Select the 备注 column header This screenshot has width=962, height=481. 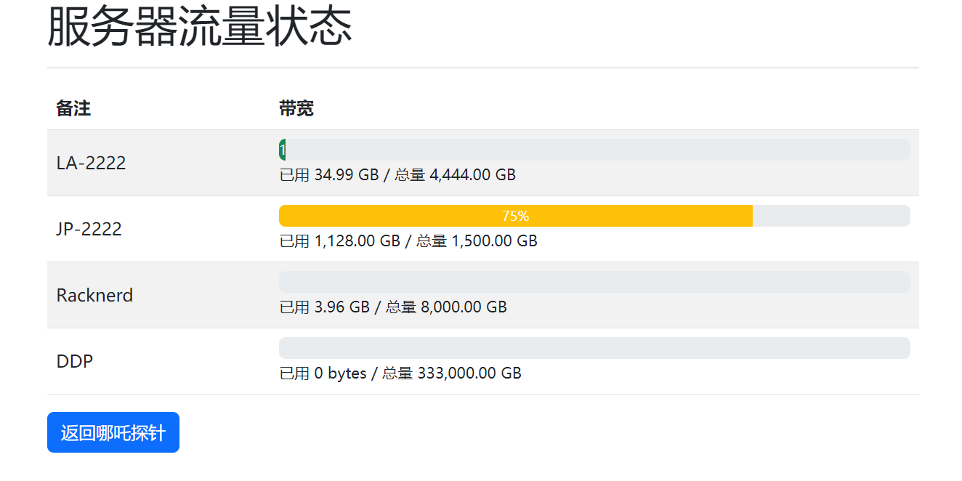click(x=73, y=109)
